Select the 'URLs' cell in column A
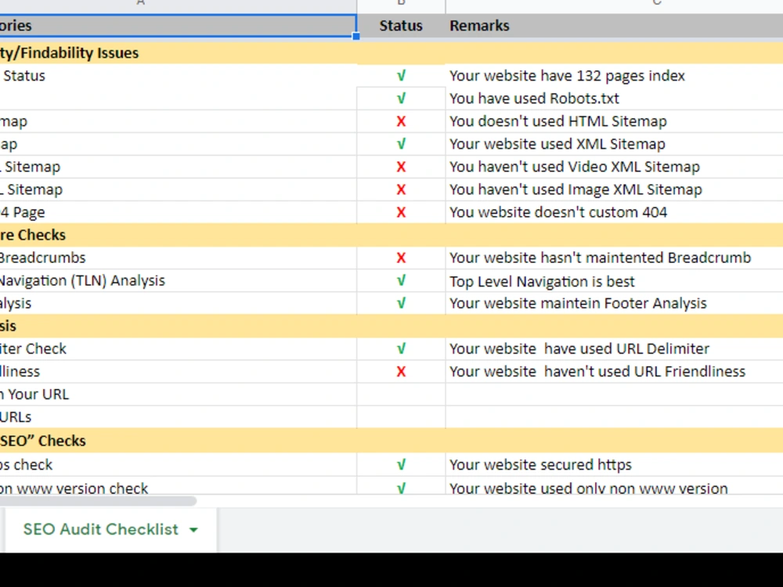 [x=179, y=417]
